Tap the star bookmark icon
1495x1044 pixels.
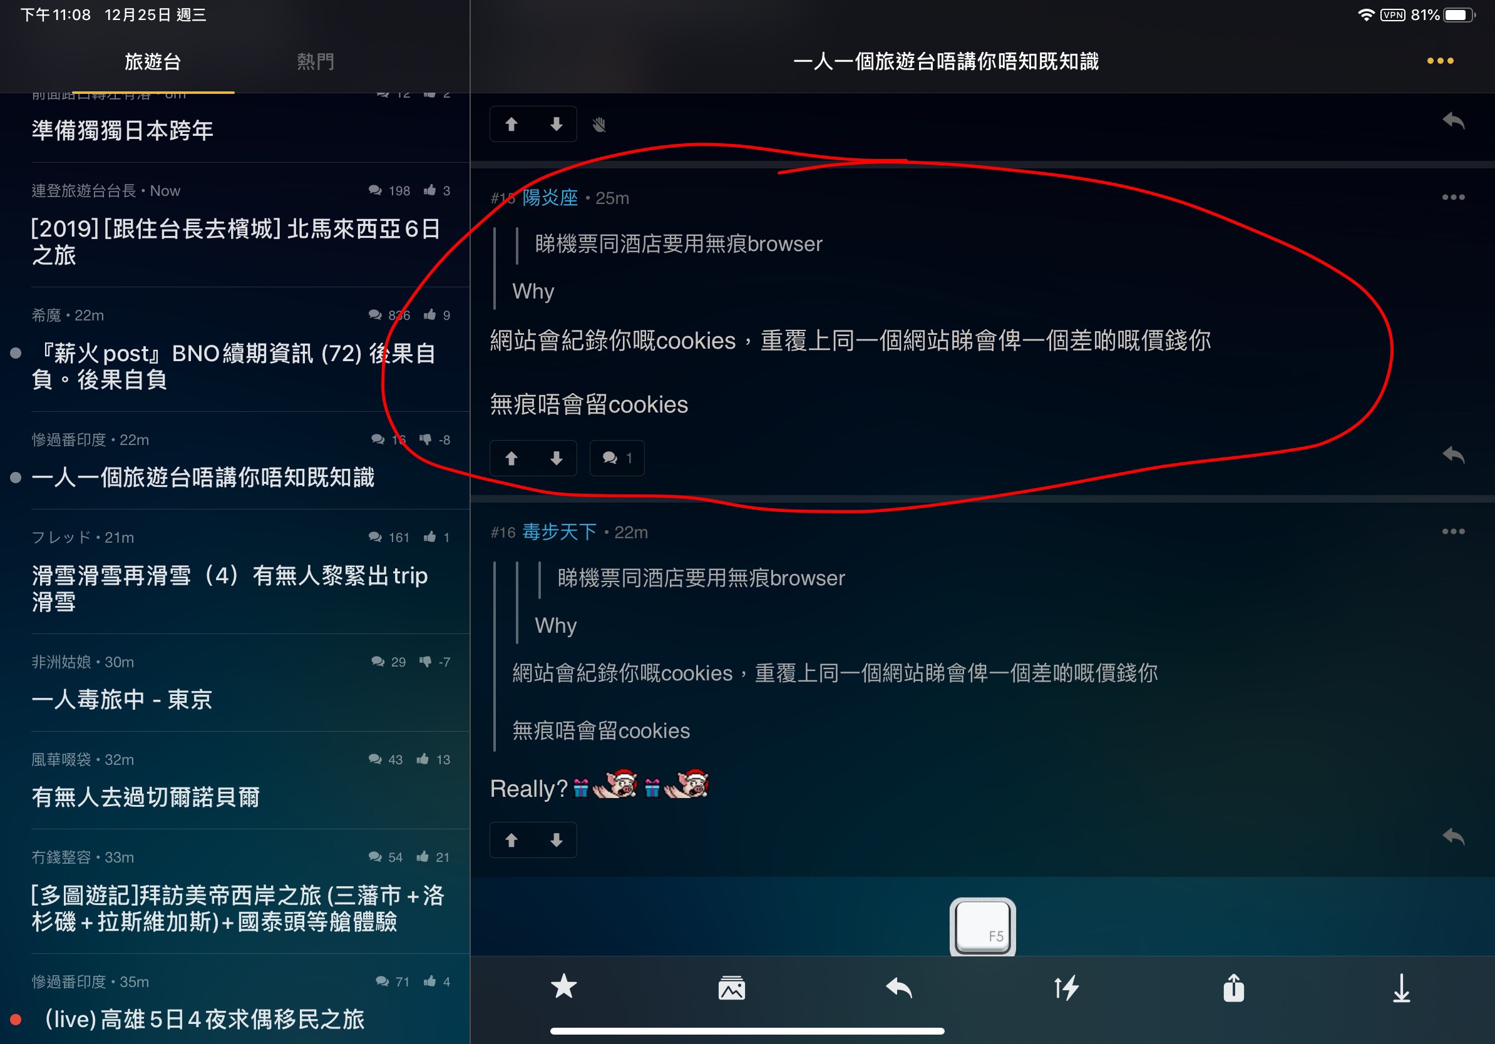(x=564, y=986)
